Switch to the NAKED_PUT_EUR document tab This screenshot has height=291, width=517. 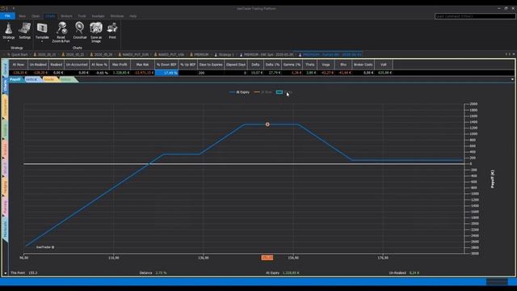click(x=133, y=54)
